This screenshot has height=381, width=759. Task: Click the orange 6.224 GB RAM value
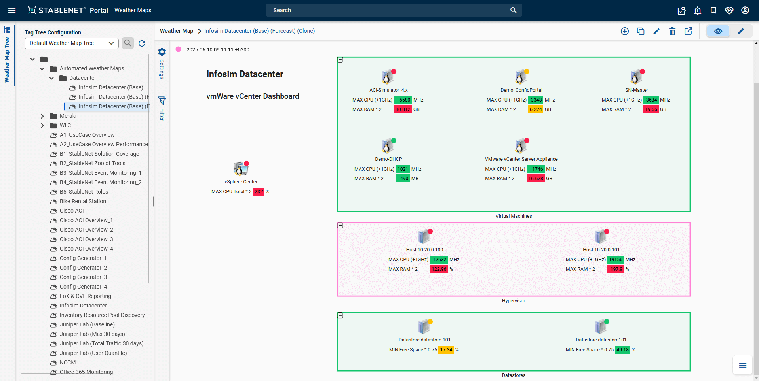[536, 109]
